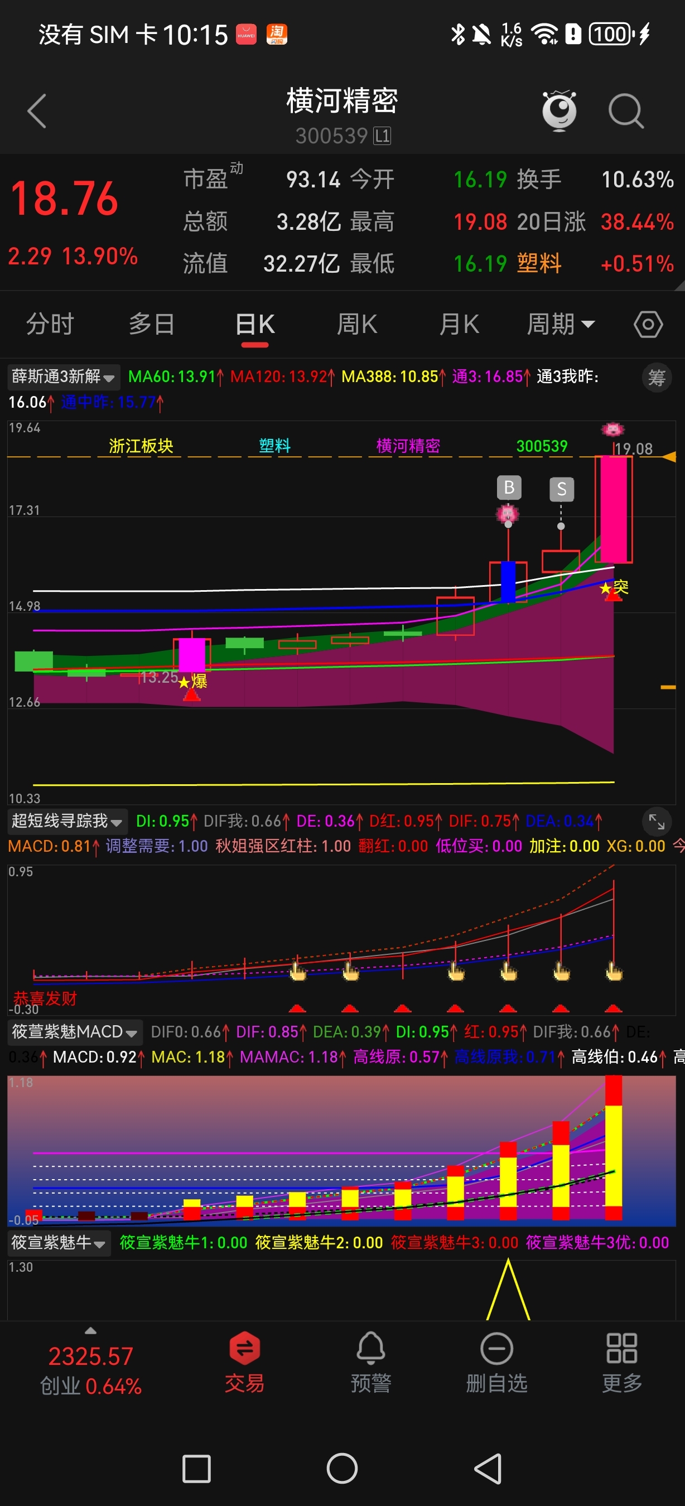Tap the 恭喜发财 text in sub-chart
This screenshot has height=1506, width=685.
[x=45, y=998]
